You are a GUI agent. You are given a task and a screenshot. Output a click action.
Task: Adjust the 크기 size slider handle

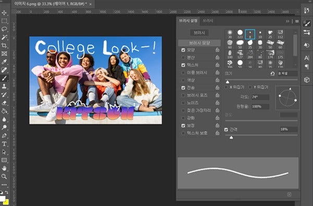tap(227, 82)
